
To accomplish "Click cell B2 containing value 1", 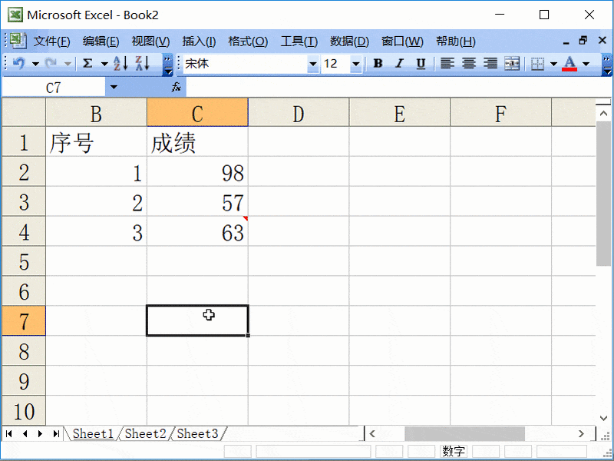I will (96, 173).
